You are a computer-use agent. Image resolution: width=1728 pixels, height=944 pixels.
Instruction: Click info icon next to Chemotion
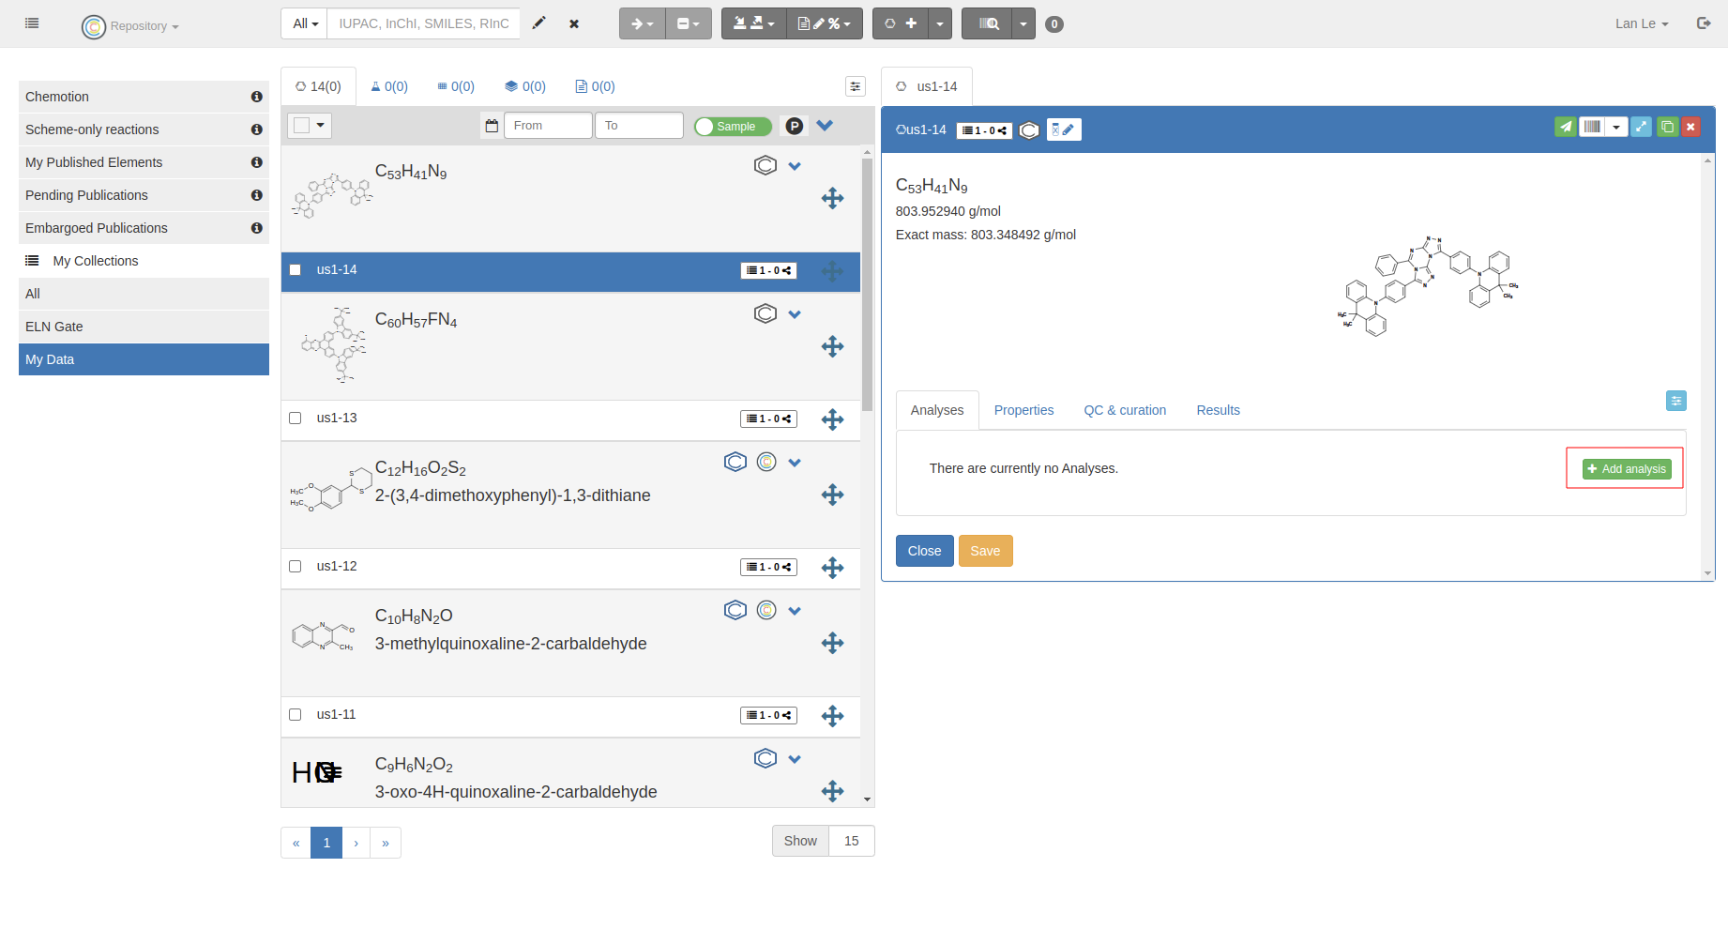(x=256, y=97)
